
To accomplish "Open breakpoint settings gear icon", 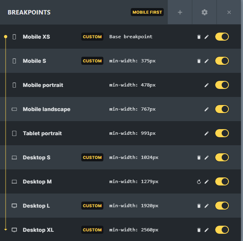I will point(204,12).
